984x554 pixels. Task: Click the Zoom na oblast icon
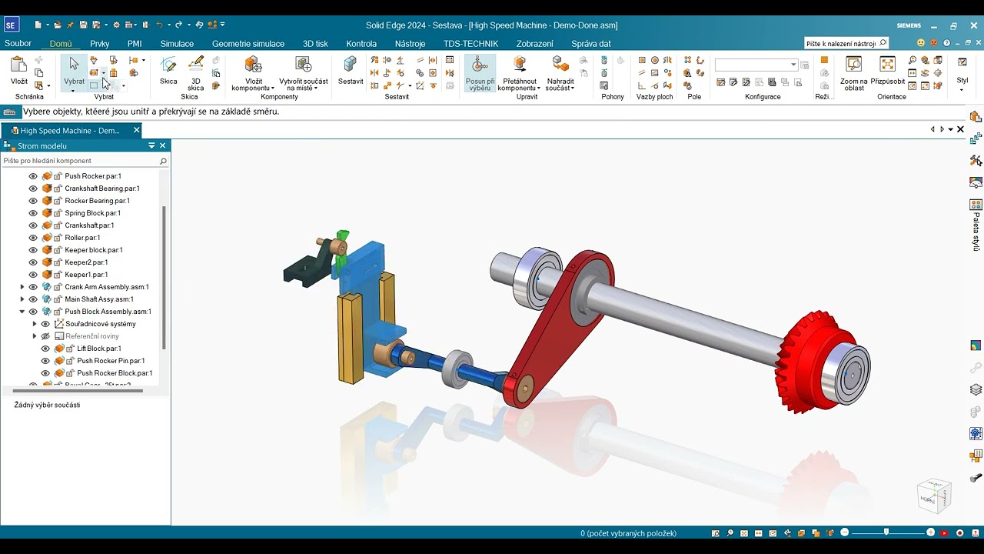point(854,65)
